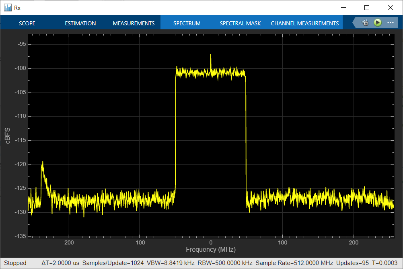Go to the Spectral Mask tab
The width and height of the screenshot is (403, 269).
tap(240, 23)
